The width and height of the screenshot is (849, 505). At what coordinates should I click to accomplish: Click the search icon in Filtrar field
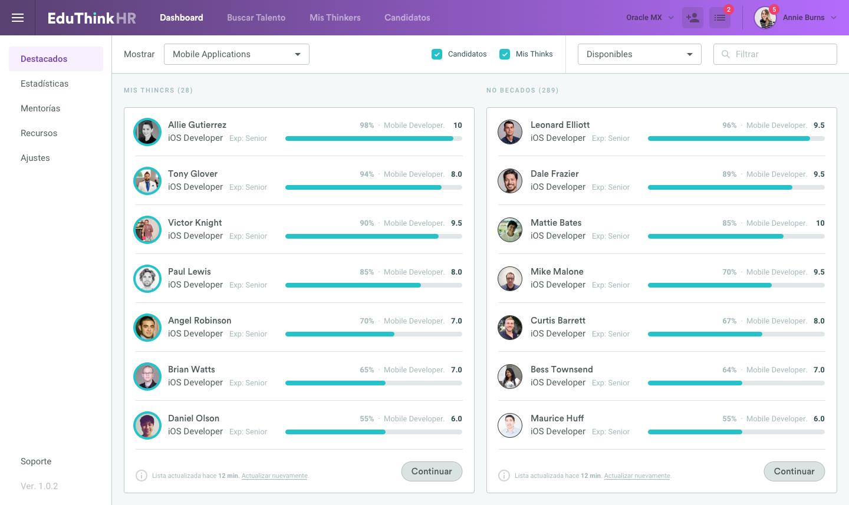coord(726,54)
